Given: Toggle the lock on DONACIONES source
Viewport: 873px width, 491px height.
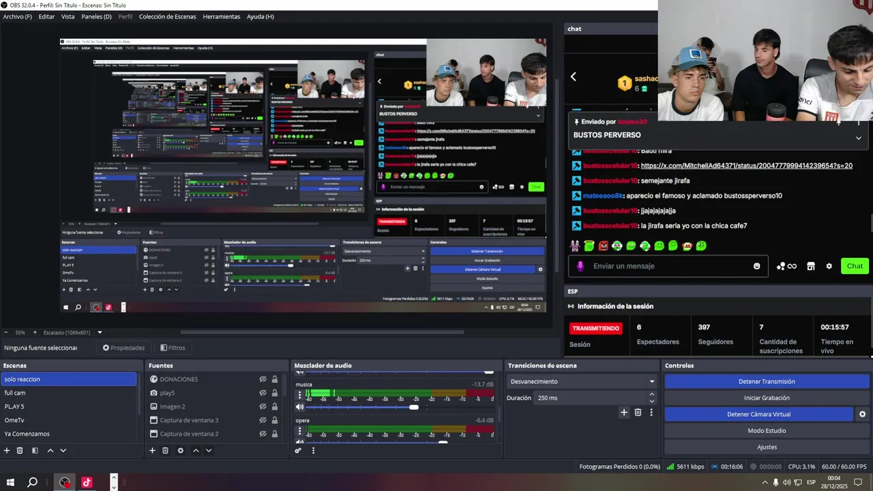Looking at the screenshot, I should (275, 379).
